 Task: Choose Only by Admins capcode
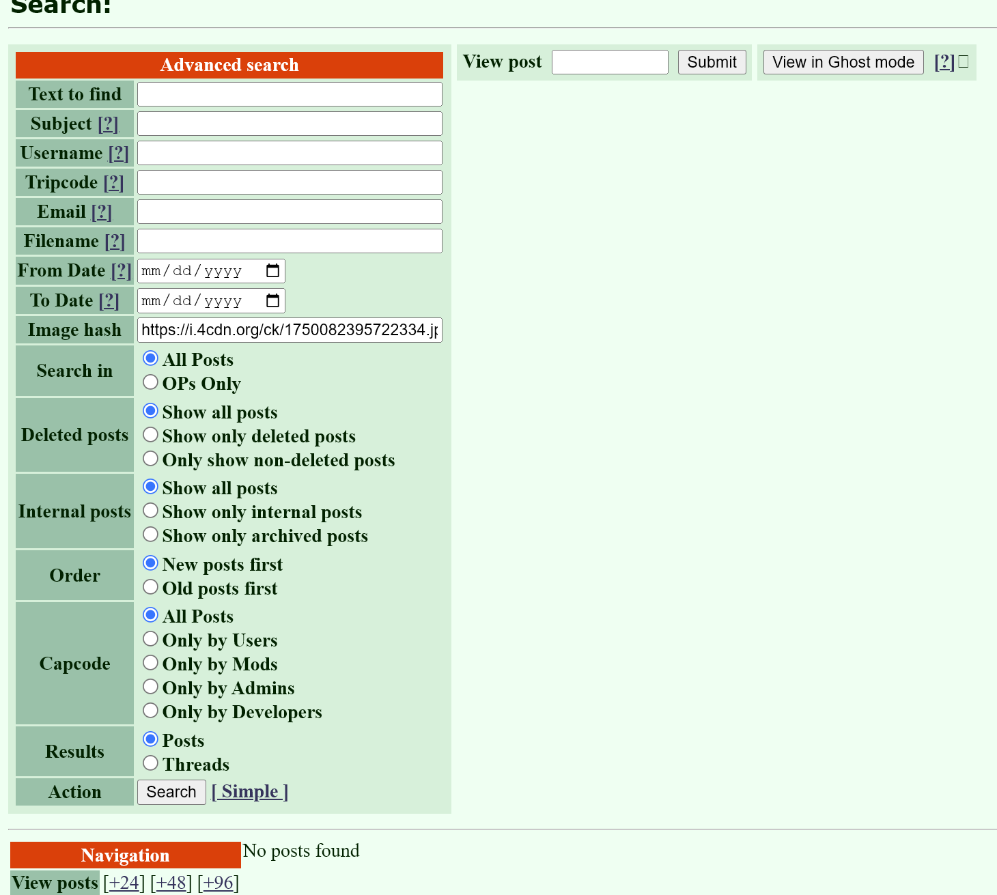coord(150,687)
